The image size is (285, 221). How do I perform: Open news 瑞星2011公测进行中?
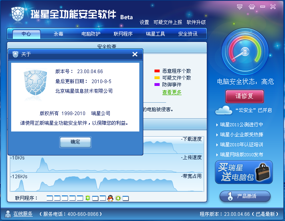pyautogui.click(x=241, y=125)
